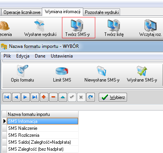
Task: Click the edit record triangle button
Action: (63, 97)
